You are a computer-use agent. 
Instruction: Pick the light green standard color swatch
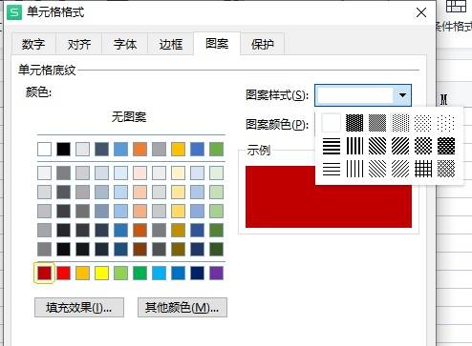[x=120, y=273]
